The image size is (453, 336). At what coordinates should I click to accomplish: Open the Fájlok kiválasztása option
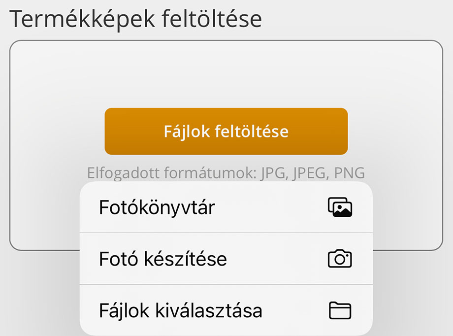point(226,310)
